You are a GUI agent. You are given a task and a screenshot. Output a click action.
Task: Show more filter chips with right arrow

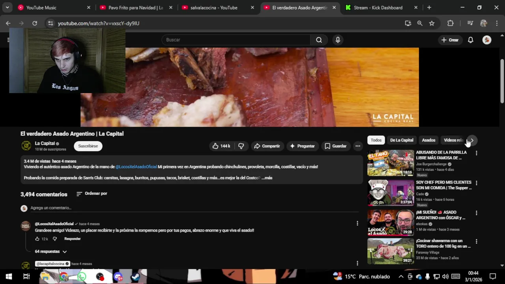coord(472,140)
